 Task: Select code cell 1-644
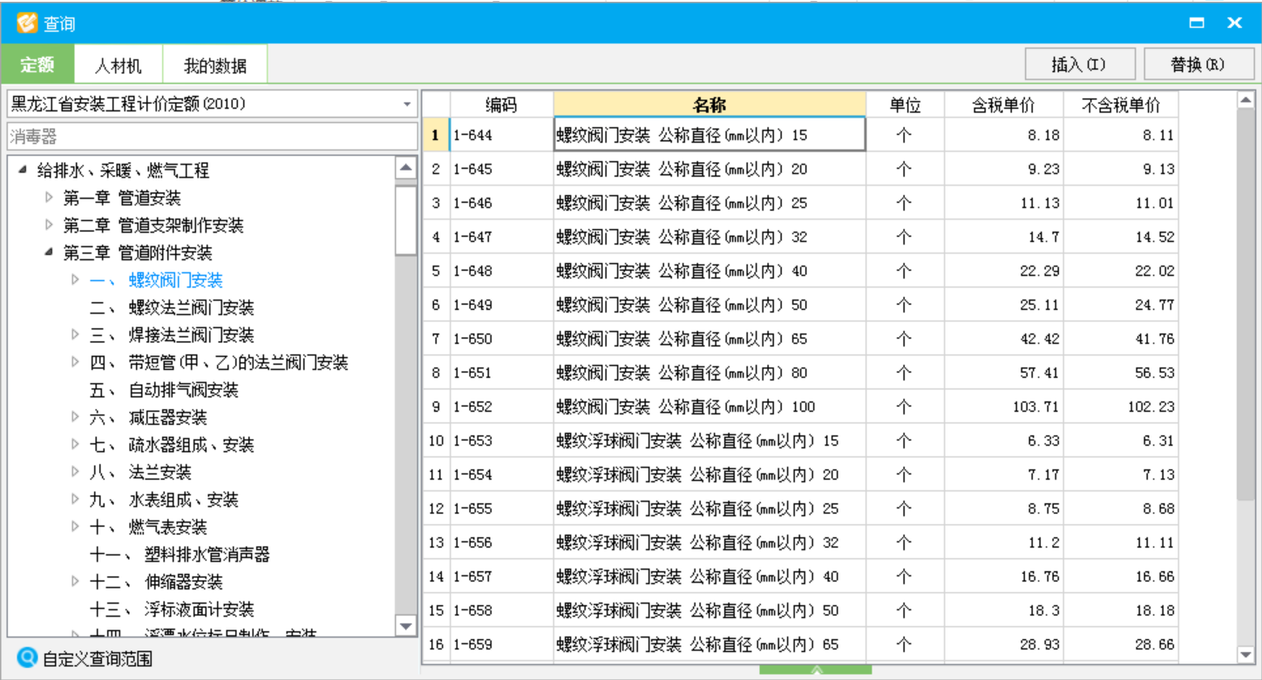(x=501, y=136)
